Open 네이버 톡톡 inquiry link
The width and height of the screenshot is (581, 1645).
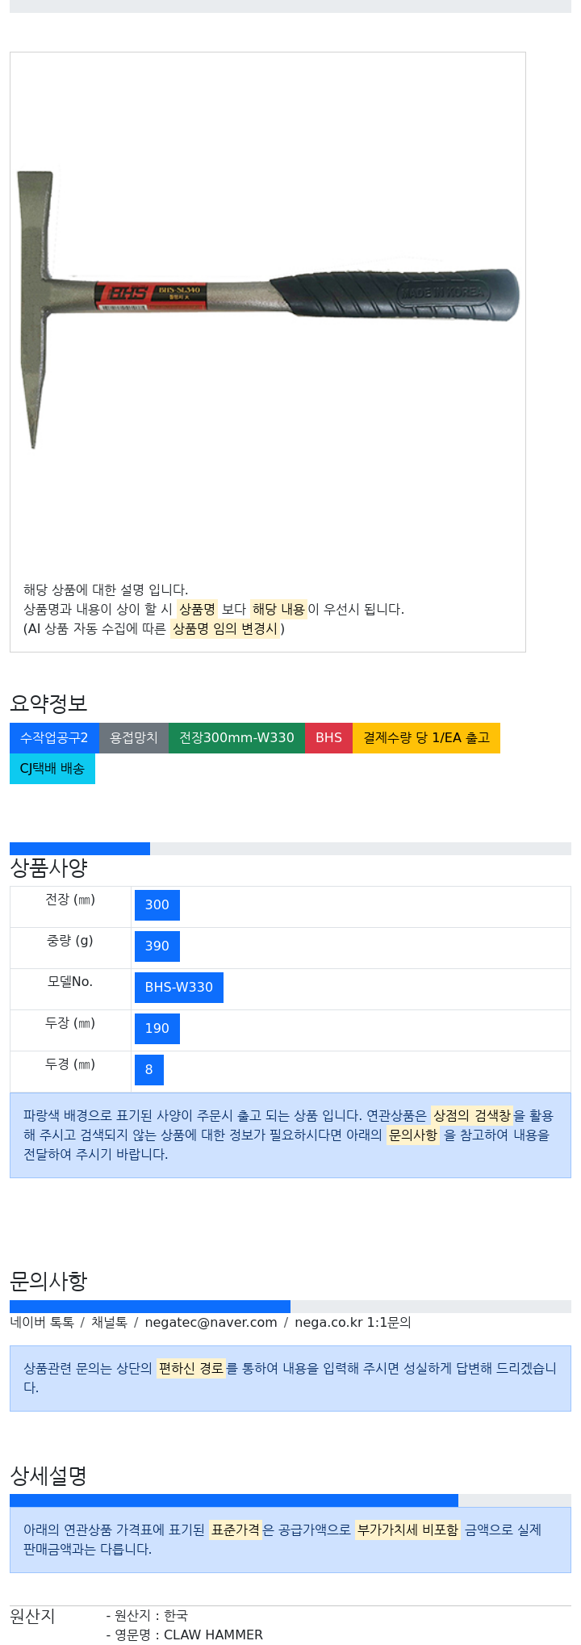(42, 1323)
